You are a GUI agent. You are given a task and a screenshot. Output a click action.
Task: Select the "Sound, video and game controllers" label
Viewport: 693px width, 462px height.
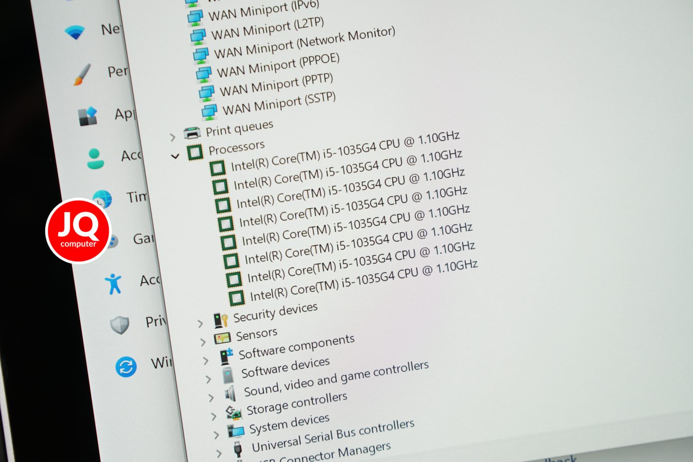click(x=337, y=379)
